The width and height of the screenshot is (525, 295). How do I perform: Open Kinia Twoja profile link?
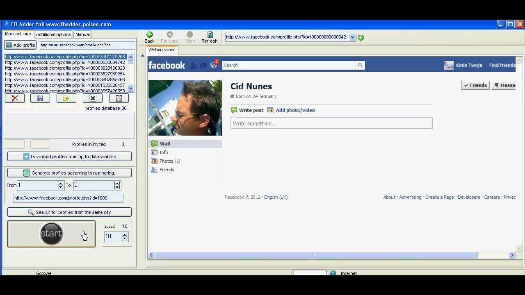(470, 65)
